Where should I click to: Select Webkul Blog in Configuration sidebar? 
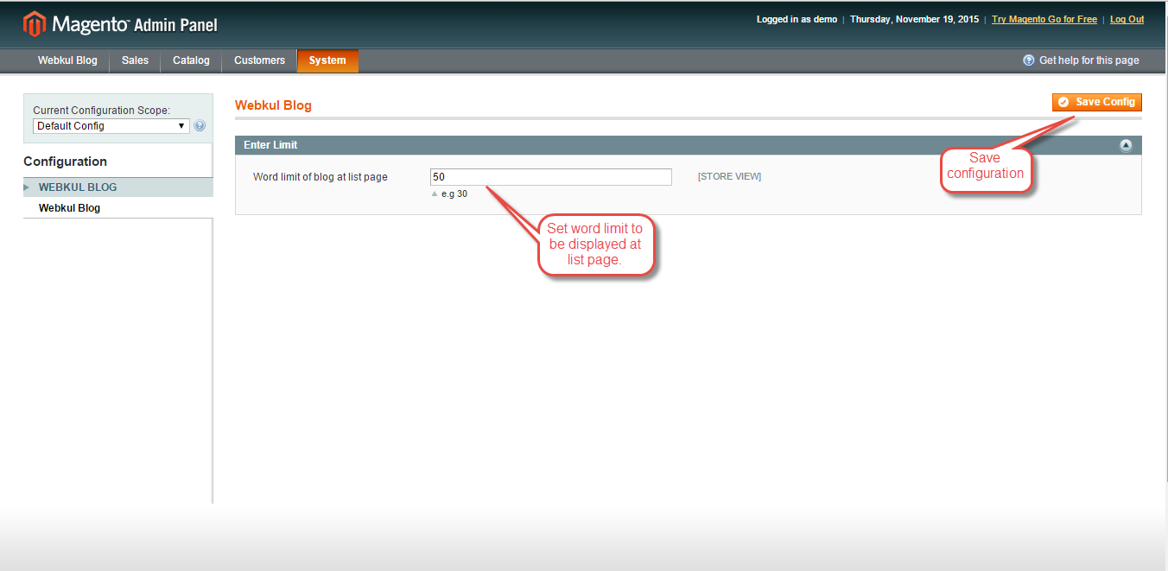(69, 208)
